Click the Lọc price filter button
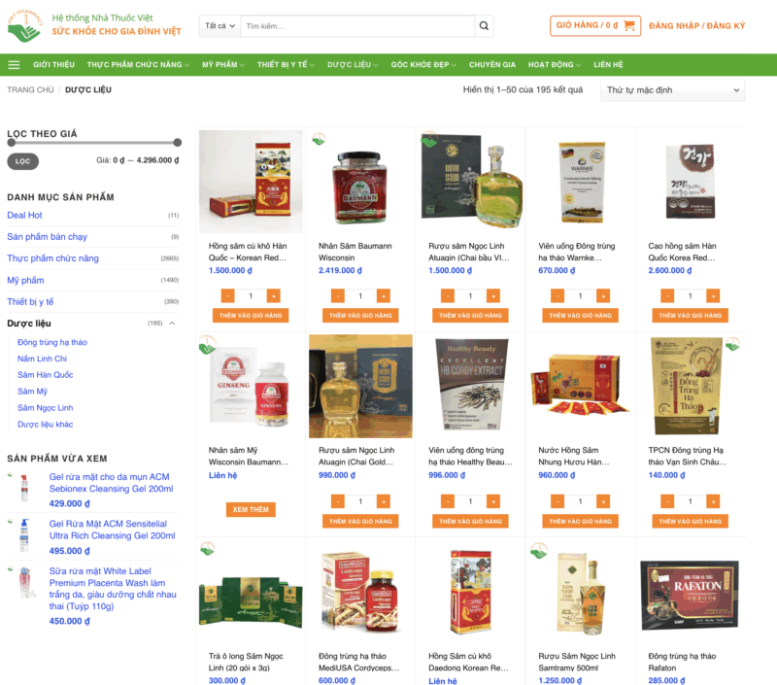This screenshot has height=685, width=777. click(x=22, y=161)
